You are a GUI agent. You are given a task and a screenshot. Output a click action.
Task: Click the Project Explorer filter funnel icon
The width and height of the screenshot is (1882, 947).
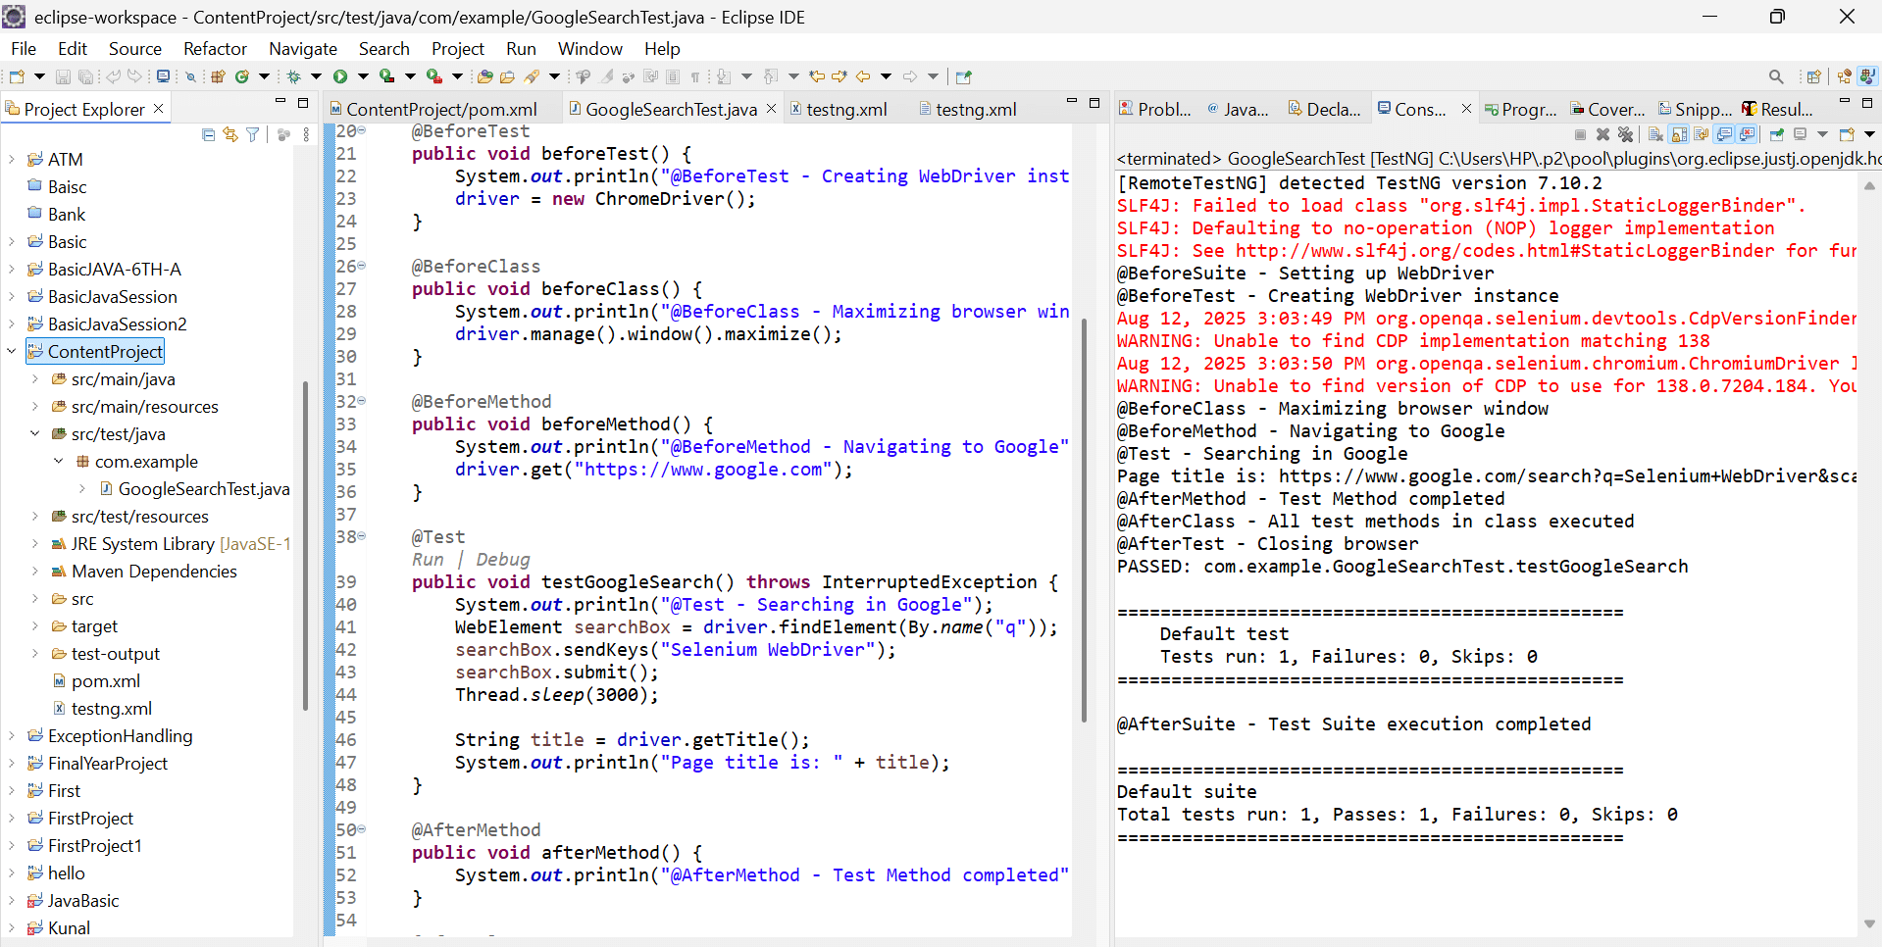click(x=253, y=134)
